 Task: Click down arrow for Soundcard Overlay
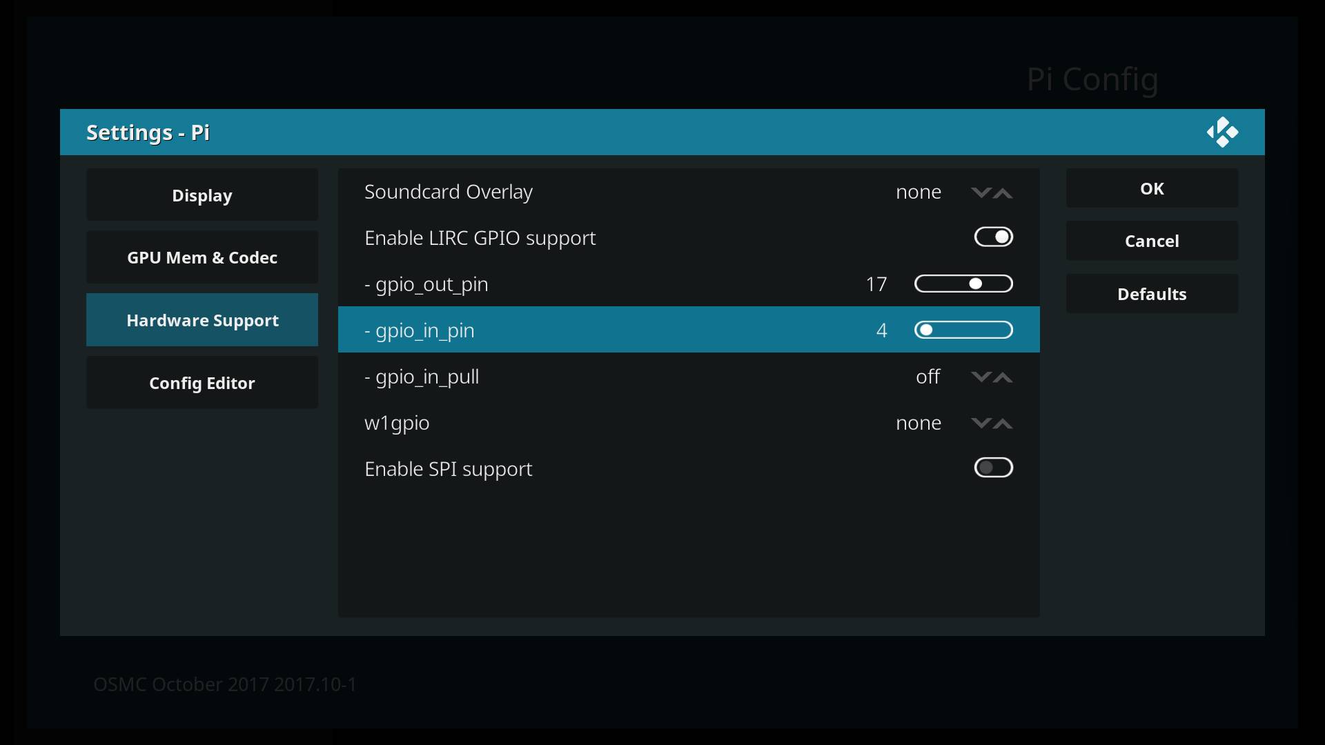[981, 192]
